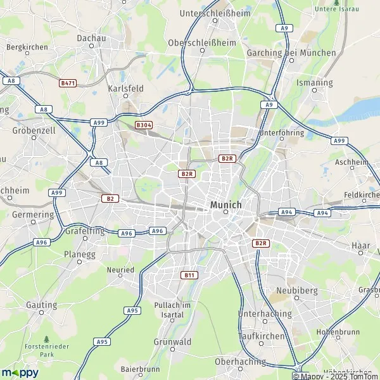The image size is (380, 380).
Task: Select the Karlsfeld town marker
Action: [x=125, y=96]
